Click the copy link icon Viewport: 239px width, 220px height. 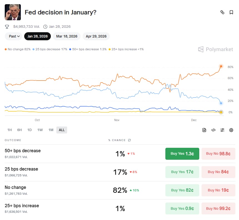222,12
